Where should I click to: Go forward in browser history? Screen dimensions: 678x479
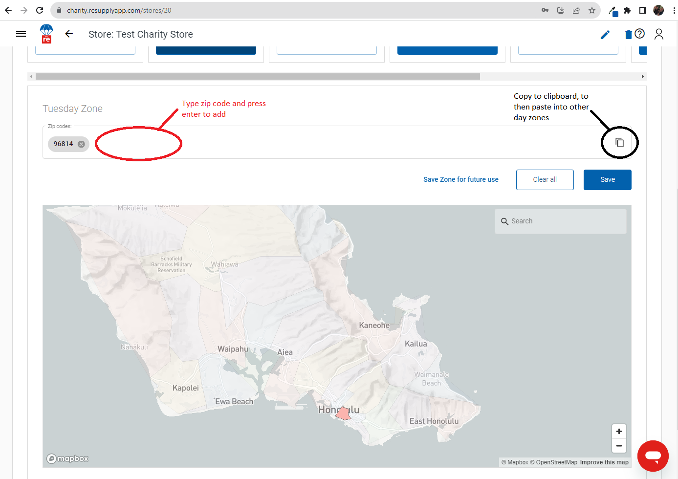tap(24, 10)
